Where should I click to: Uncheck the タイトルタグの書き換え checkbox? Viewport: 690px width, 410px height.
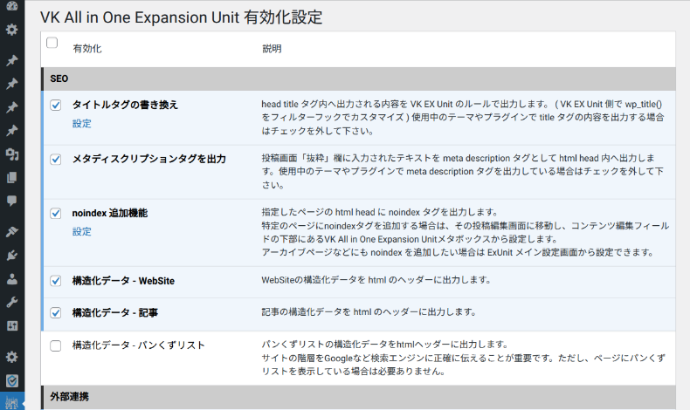[x=55, y=105]
